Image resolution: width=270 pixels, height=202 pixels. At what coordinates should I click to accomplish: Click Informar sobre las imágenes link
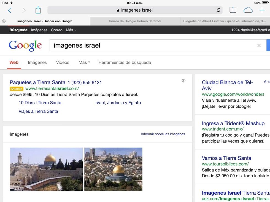[x=163, y=134]
